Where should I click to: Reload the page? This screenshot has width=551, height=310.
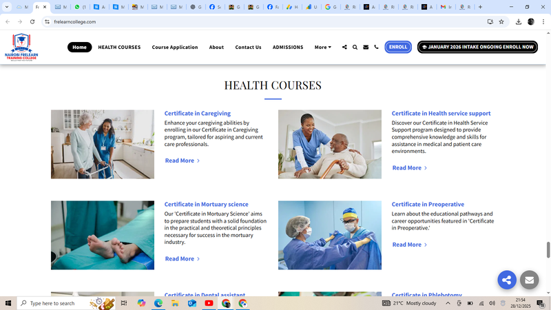tap(32, 21)
